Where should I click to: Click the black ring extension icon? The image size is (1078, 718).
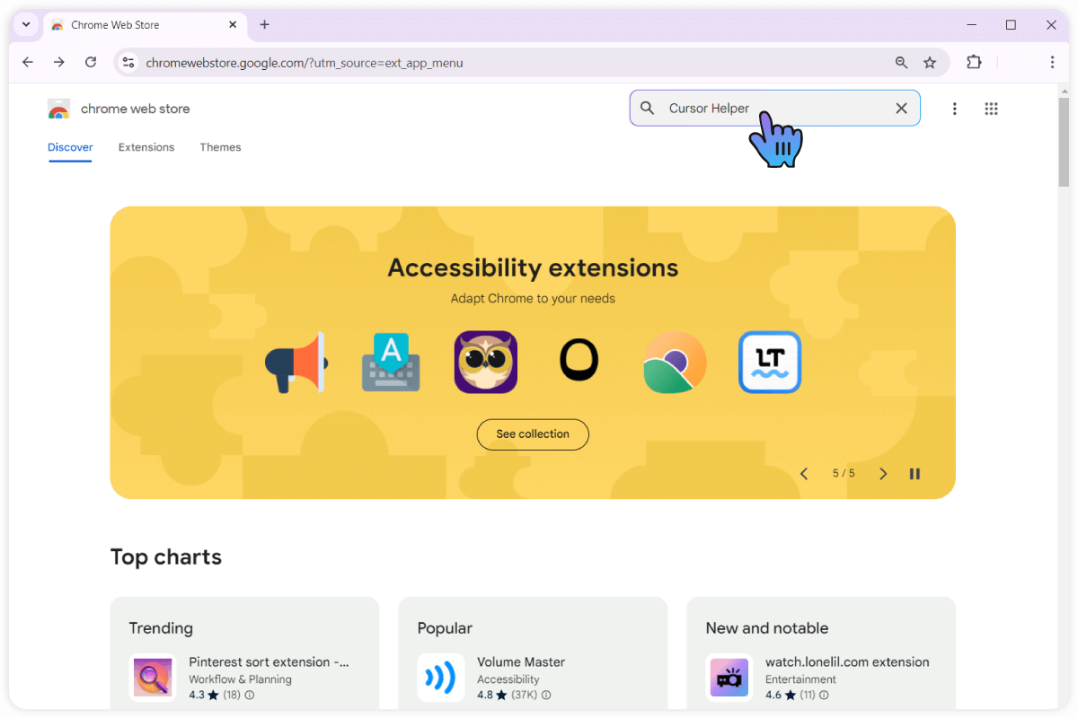(x=579, y=361)
